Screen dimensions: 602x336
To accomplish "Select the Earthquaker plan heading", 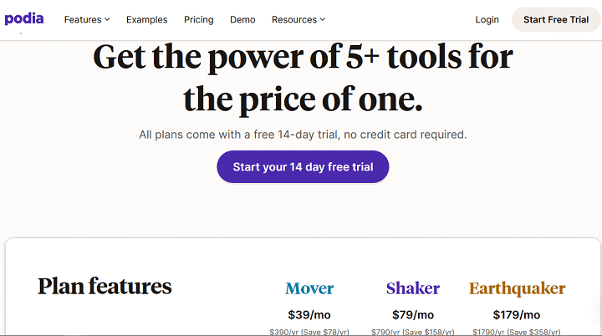I will pos(517,288).
